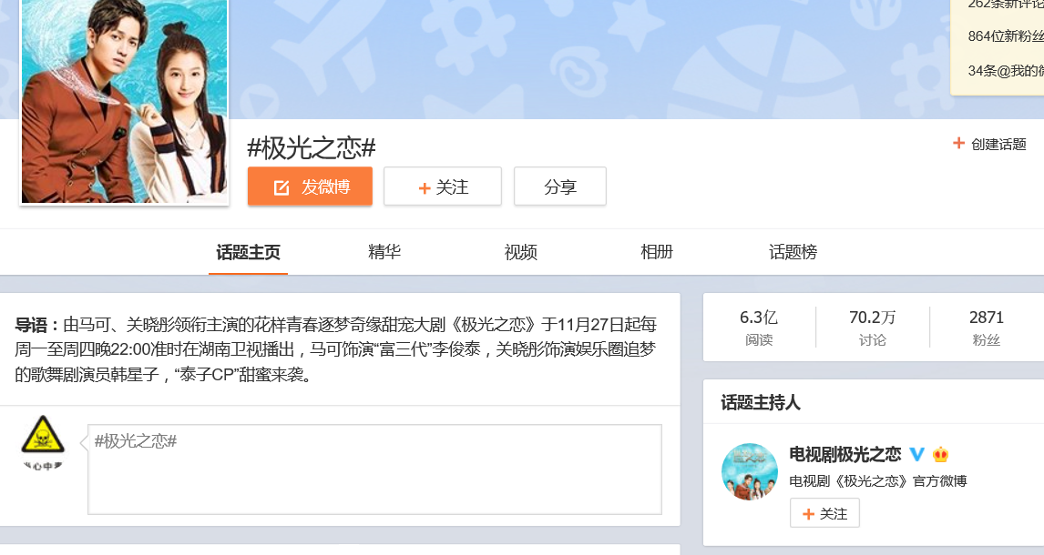View the 话题榜 tab
Image resolution: width=1044 pixels, height=555 pixels.
coord(793,252)
